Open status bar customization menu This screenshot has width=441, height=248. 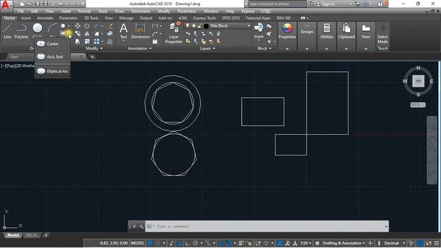[437, 243]
